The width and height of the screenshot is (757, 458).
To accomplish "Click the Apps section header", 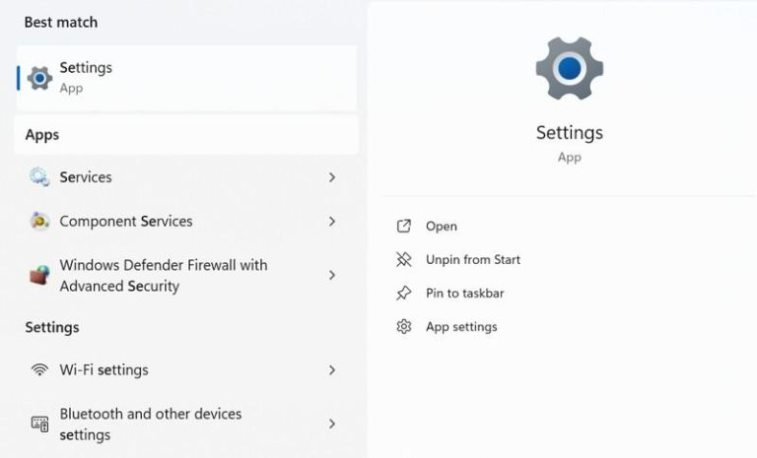I will pyautogui.click(x=42, y=135).
